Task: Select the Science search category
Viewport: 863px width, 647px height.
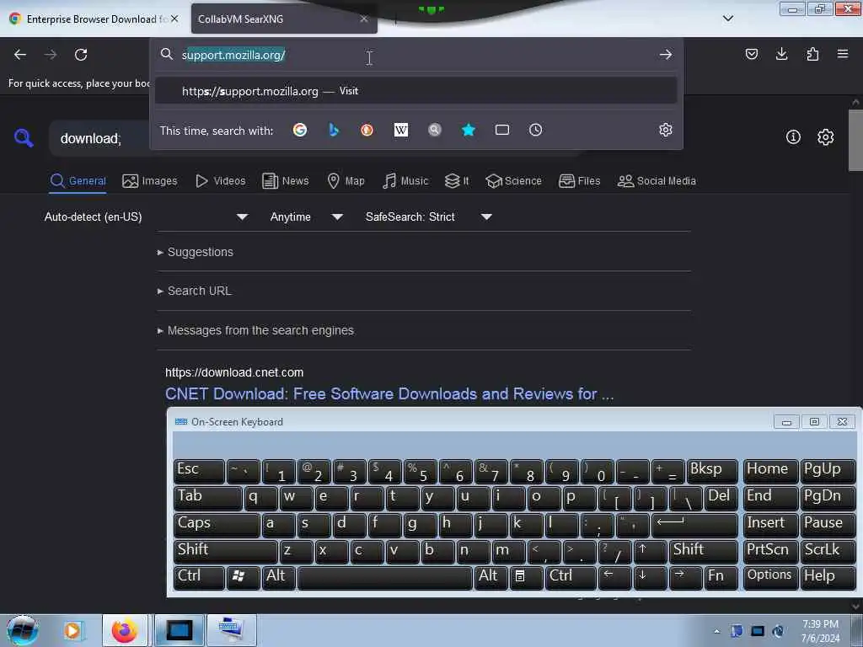Action: point(513,181)
